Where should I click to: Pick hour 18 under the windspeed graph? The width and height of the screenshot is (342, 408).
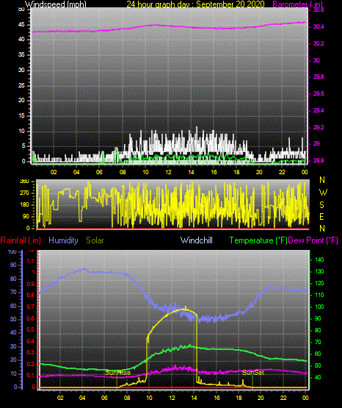(x=236, y=172)
